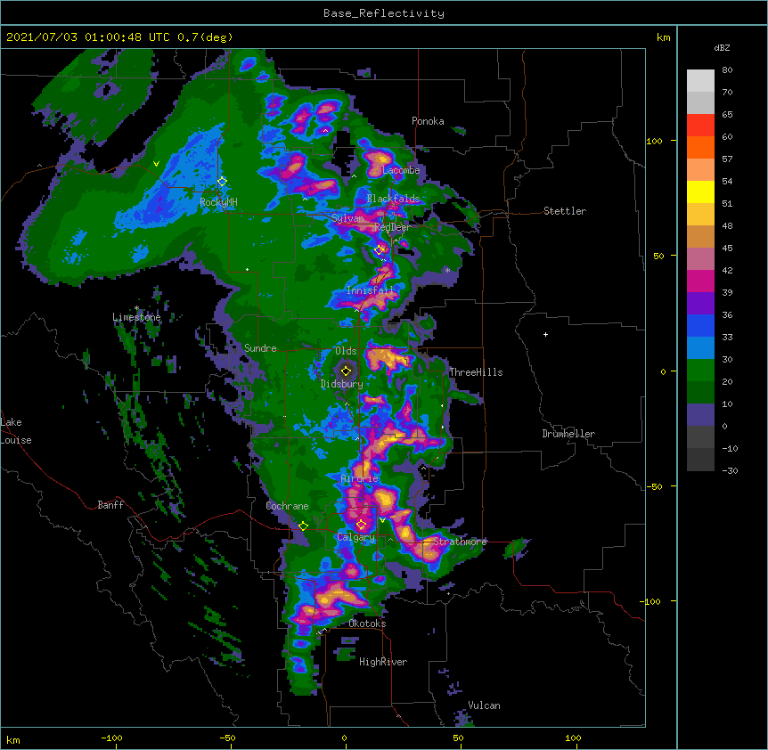The image size is (768, 750).
Task: Select the green 20-30 dBZ legend swatch
Action: [x=700, y=371]
